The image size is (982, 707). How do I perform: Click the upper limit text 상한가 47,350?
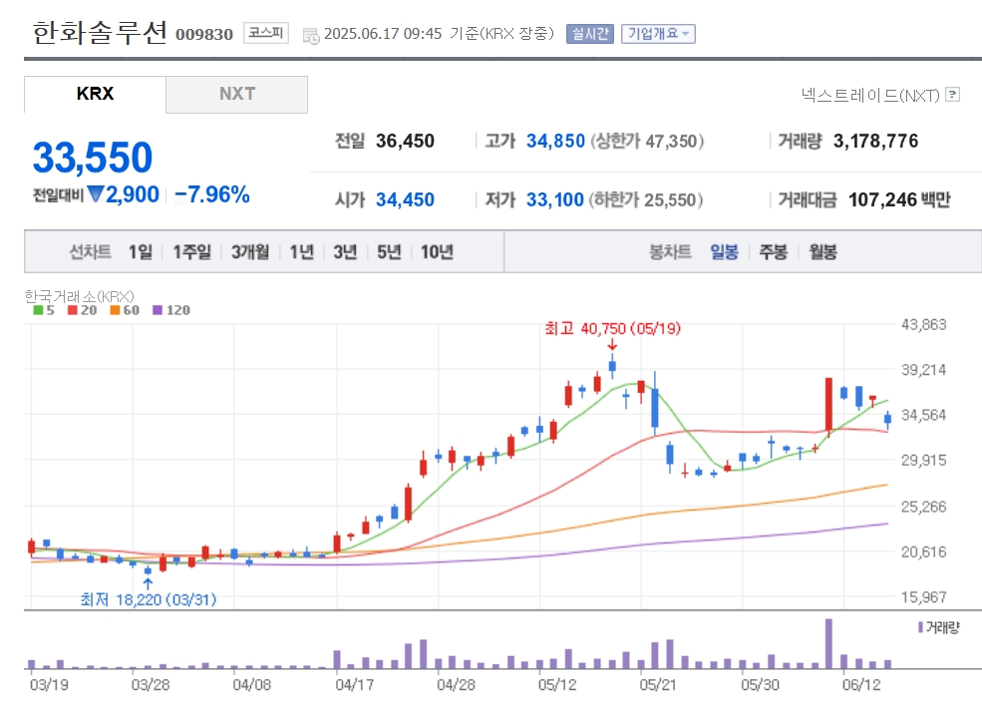[646, 141]
